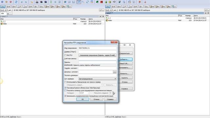This screenshot has height=118, width=210.
Task: Enable the SSL/TLS checkbox
Action: point(65,55)
